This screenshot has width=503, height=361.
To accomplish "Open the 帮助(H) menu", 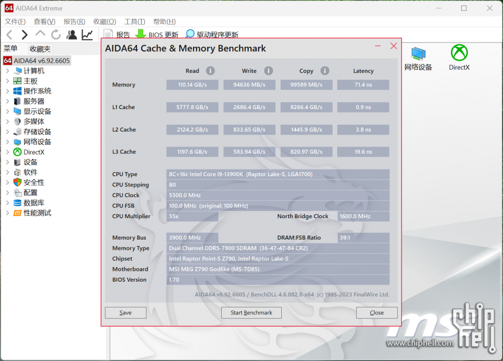I will [164, 22].
